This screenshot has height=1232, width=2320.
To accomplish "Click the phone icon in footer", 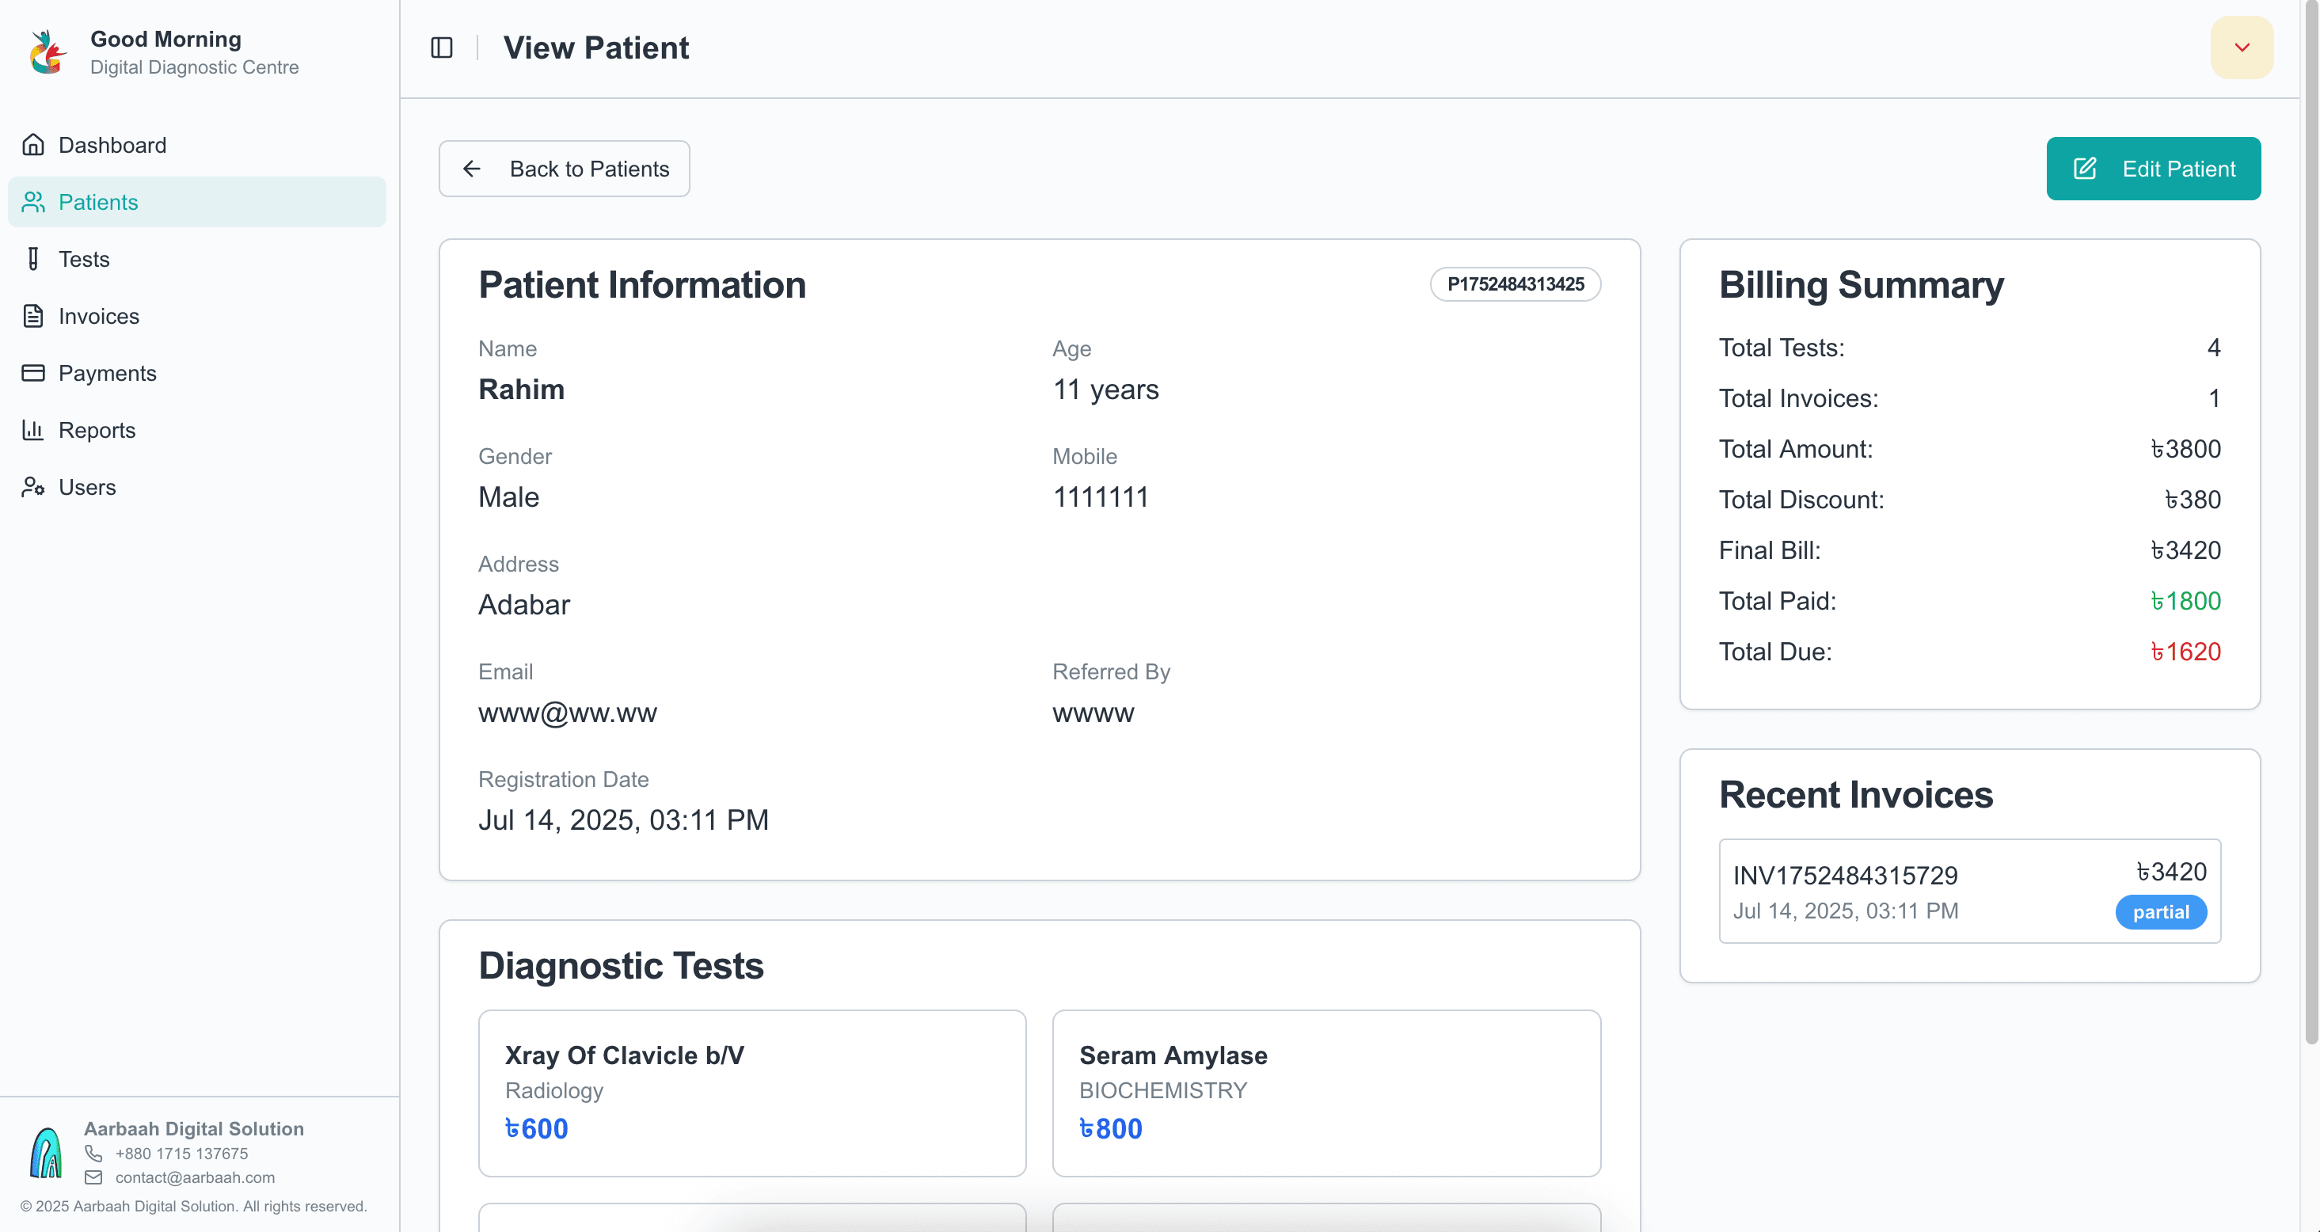I will pyautogui.click(x=93, y=1154).
